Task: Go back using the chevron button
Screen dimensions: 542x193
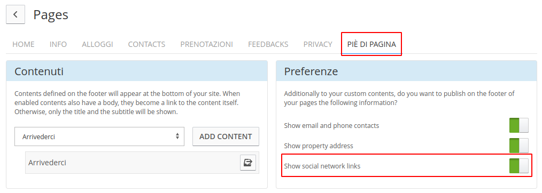Action: (x=16, y=14)
